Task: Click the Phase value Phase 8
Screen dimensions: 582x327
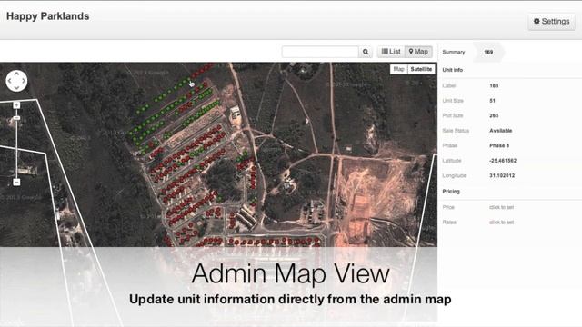Action: pos(499,145)
